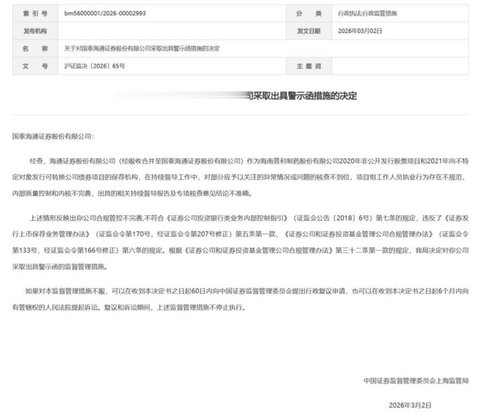This screenshot has width=481, height=414.
Task: Click the 索引号 label cell
Action: [35, 13]
